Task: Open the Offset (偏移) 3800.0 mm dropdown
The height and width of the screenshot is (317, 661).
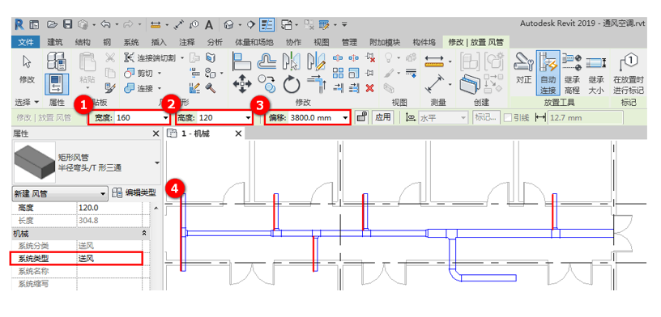Action: coord(346,118)
